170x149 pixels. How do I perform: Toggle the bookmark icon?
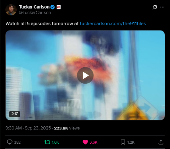coord(123,142)
